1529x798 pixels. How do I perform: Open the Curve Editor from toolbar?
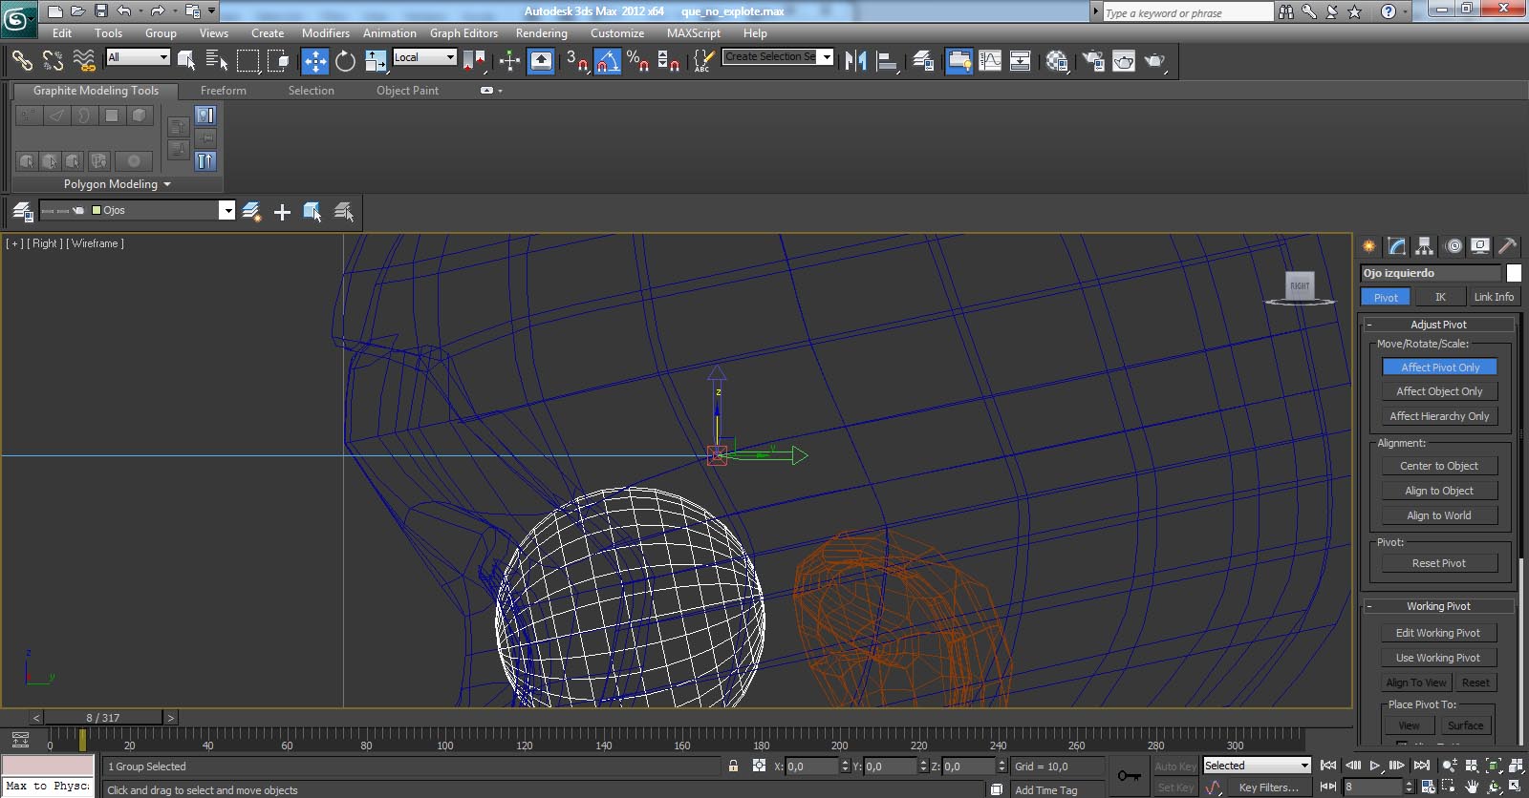pos(990,61)
